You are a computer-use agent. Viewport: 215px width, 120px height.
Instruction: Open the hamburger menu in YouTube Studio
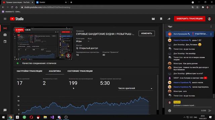point(5,19)
